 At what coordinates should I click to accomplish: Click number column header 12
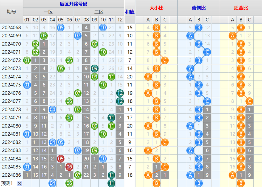tap(120, 20)
